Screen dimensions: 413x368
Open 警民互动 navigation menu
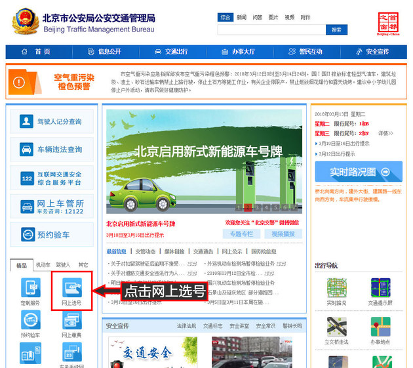[x=307, y=52]
